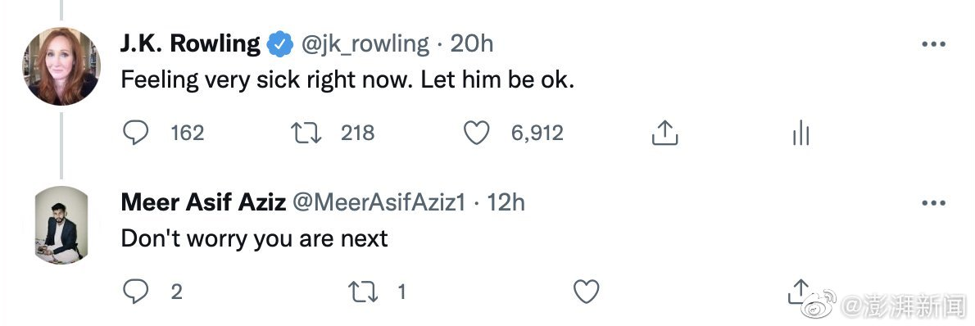Share J.K. Rowling's tweet
The image size is (975, 326).
[664, 133]
